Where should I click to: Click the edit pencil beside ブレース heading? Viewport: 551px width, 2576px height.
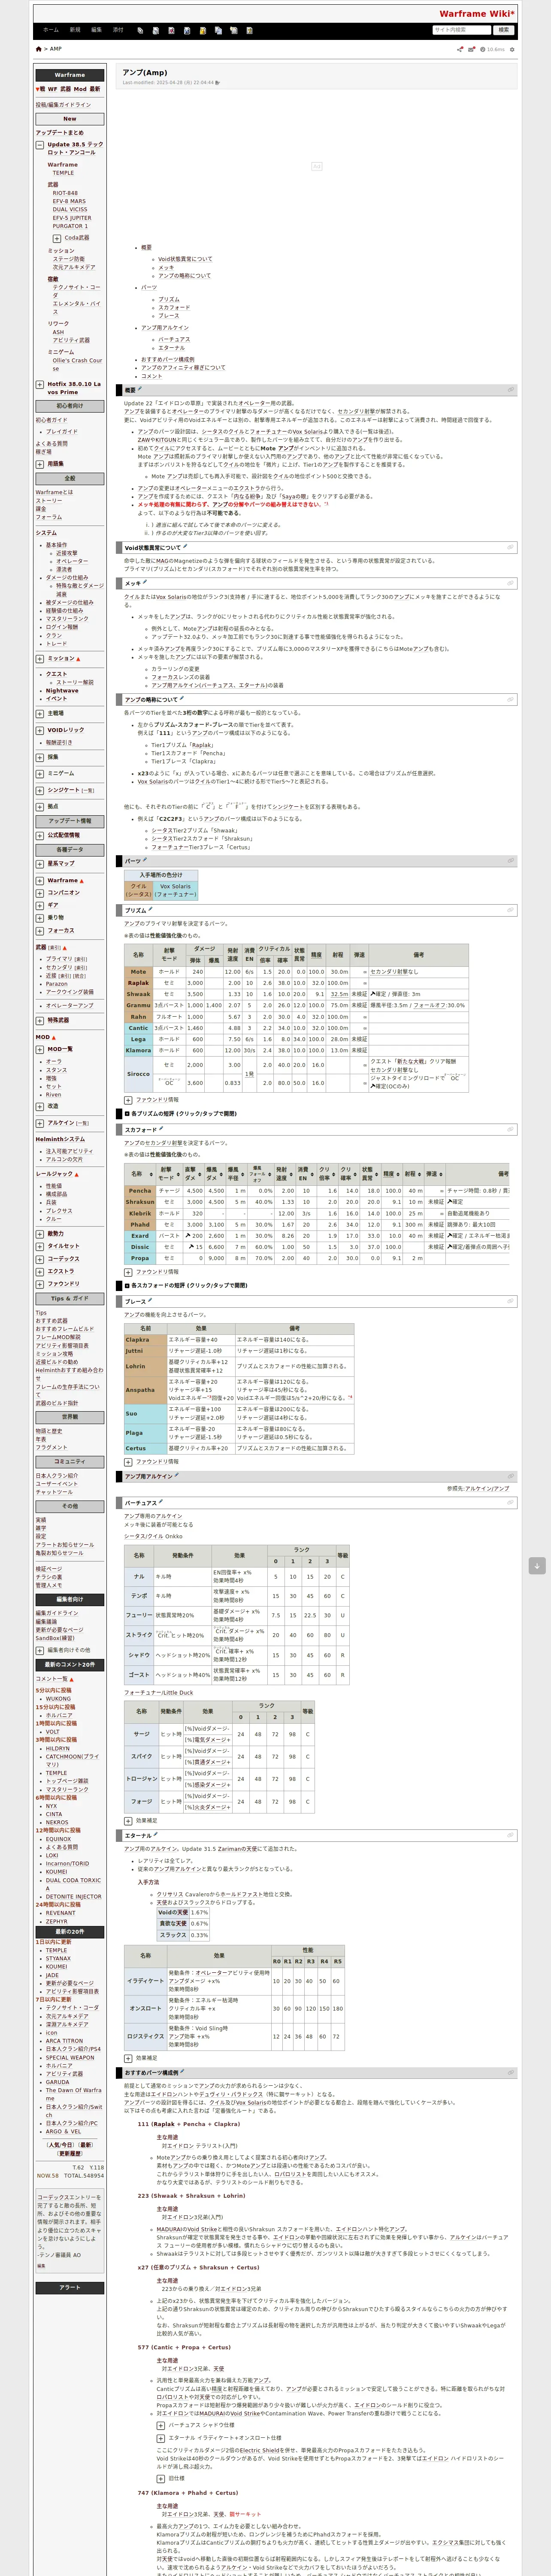(x=150, y=1301)
